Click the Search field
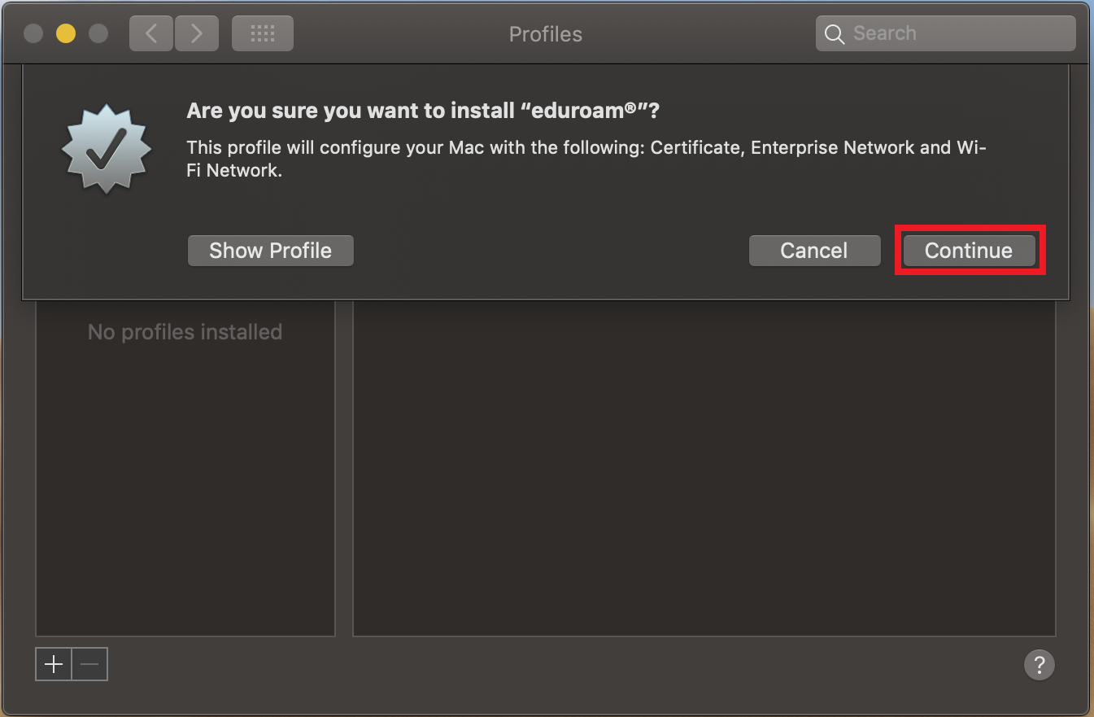 pyautogui.click(x=945, y=33)
